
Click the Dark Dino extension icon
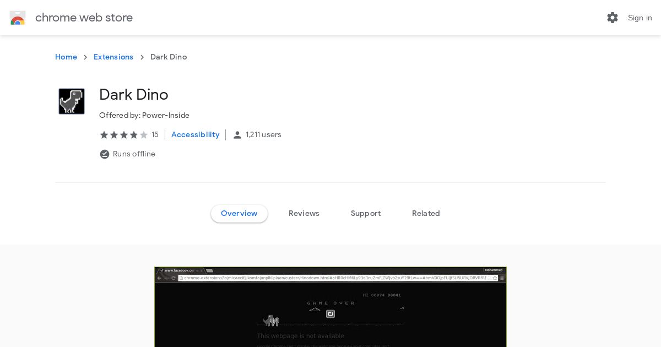pyautogui.click(x=72, y=101)
